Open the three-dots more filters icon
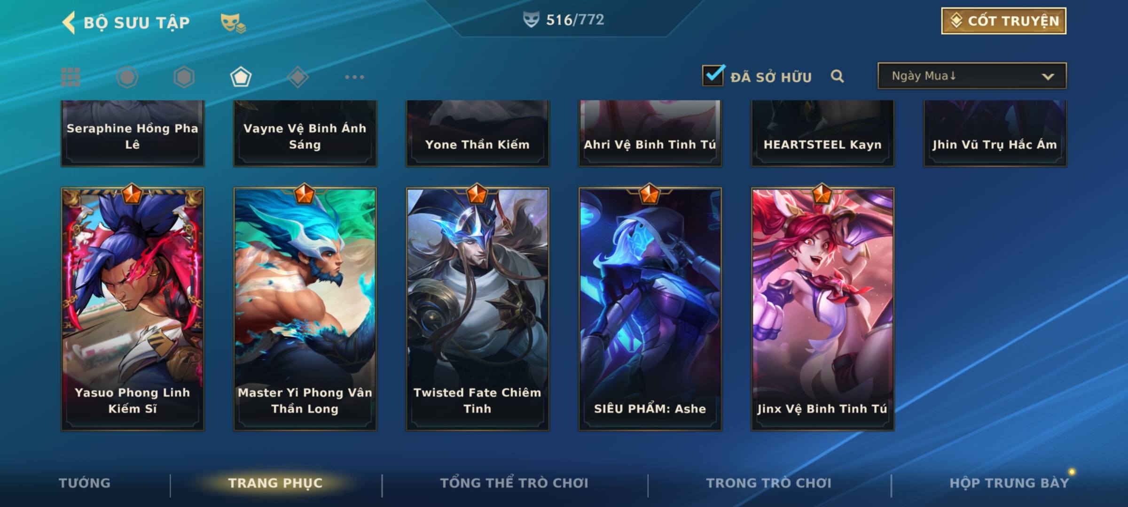This screenshot has width=1128, height=507. [354, 77]
